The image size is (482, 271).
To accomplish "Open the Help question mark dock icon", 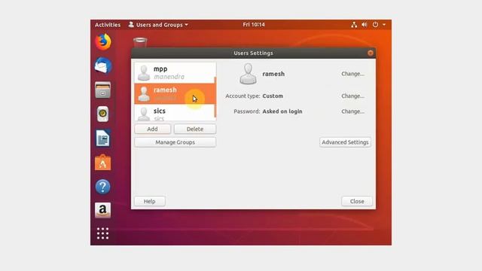I will click(103, 187).
